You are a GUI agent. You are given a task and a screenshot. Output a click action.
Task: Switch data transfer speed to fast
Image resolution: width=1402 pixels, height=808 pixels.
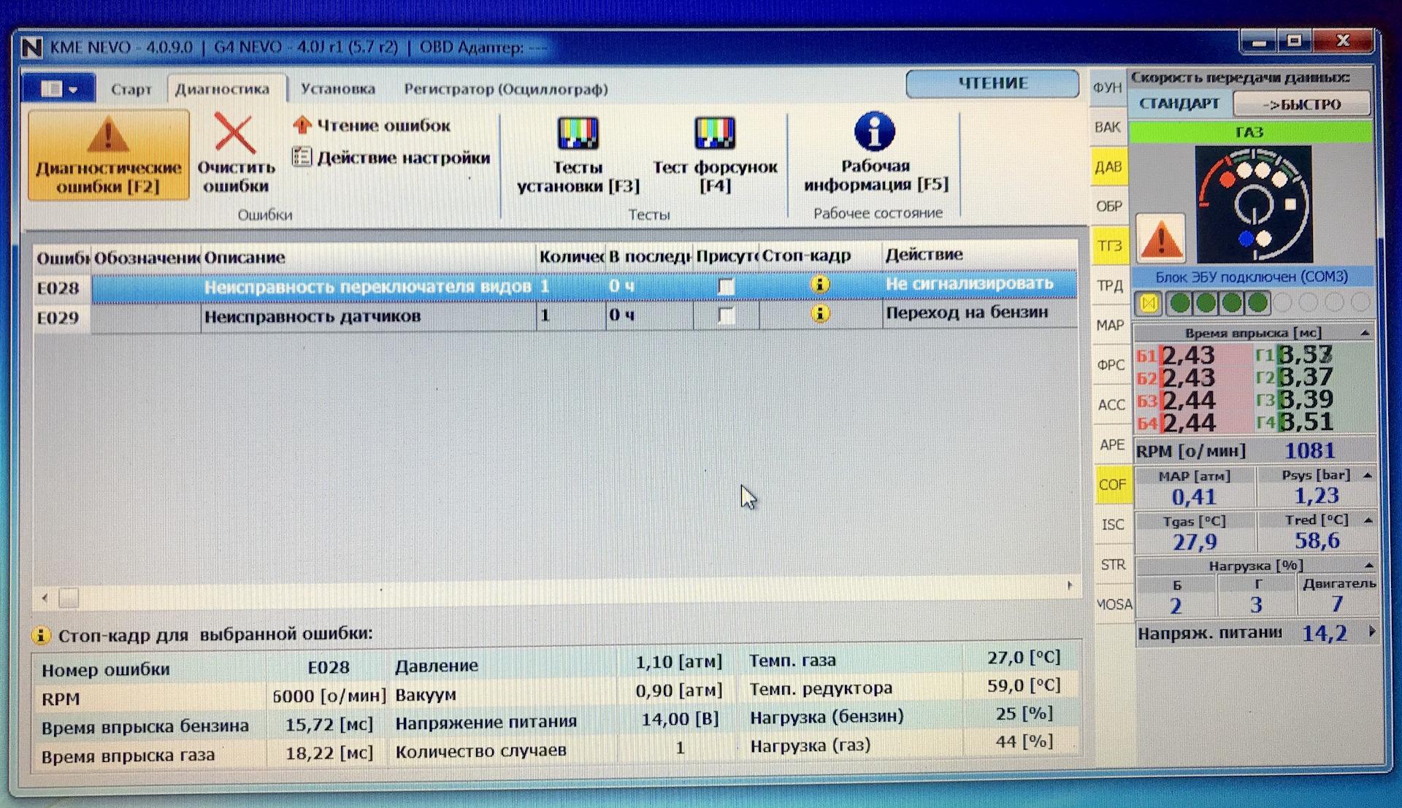[x=1301, y=104]
